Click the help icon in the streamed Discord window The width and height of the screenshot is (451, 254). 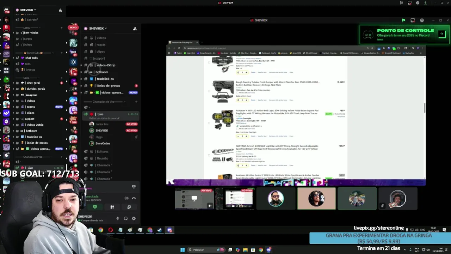tap(422, 20)
